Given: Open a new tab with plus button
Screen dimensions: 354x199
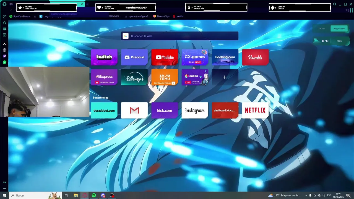Looking at the screenshot, I should coord(87,4).
